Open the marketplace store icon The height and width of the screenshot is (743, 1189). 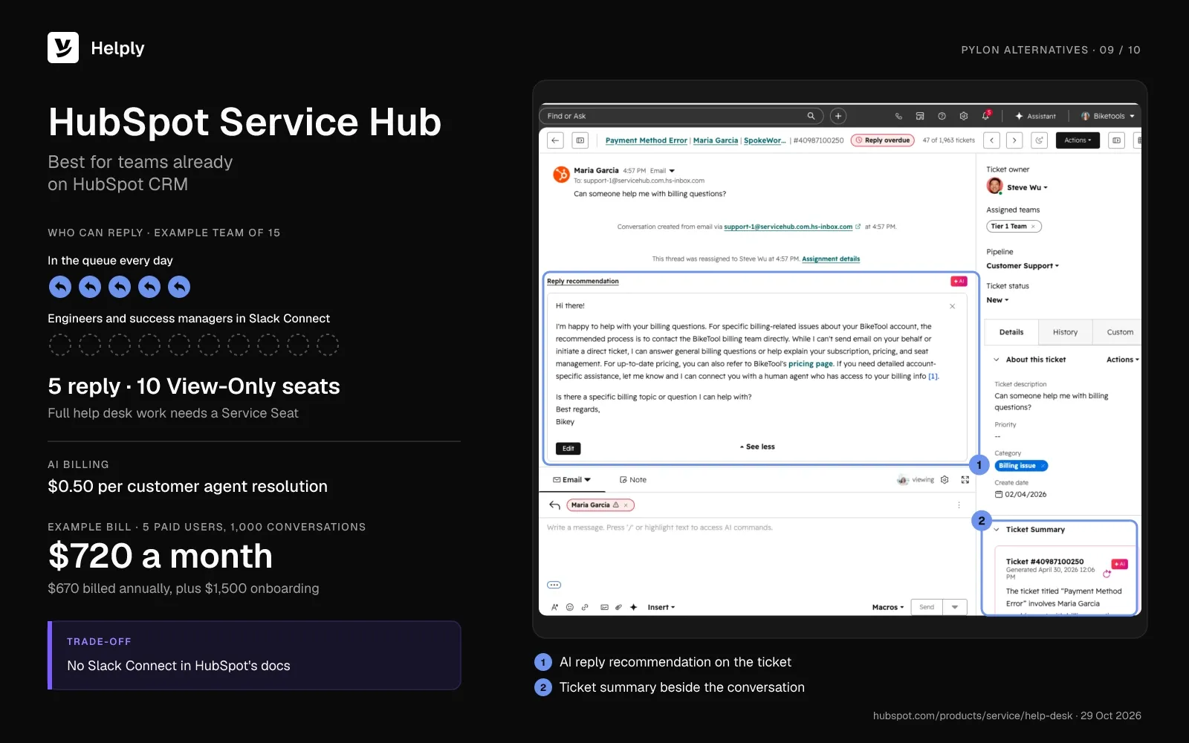pos(920,116)
